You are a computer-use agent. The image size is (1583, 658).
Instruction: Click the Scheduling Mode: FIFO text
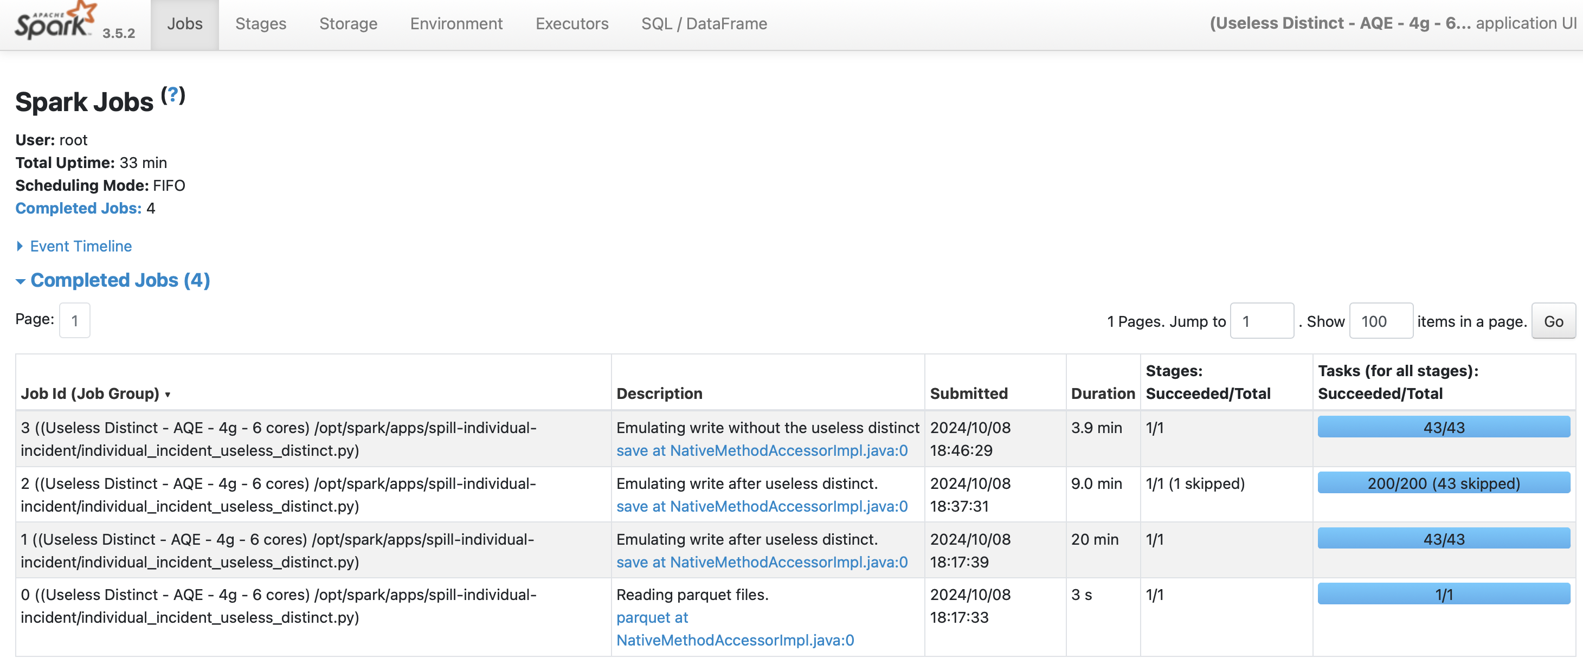pos(100,185)
